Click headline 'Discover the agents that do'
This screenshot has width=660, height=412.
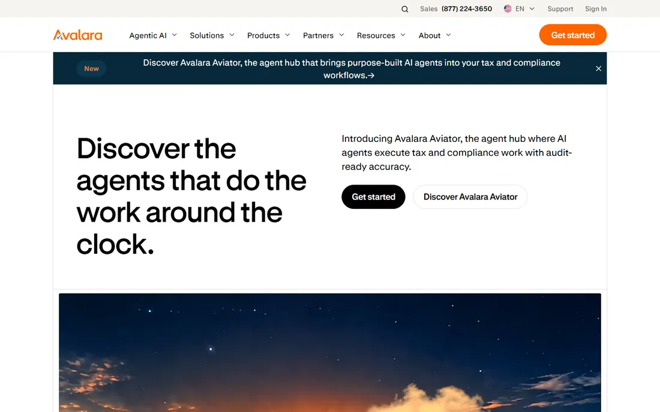click(x=191, y=196)
